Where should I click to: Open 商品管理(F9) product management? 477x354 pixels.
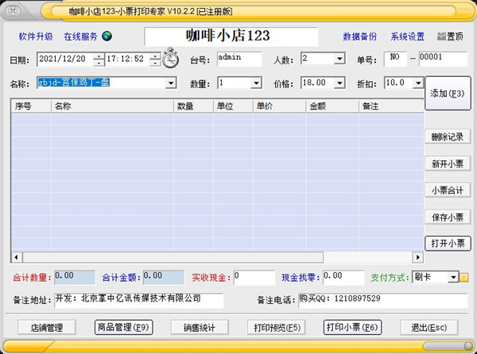point(122,327)
